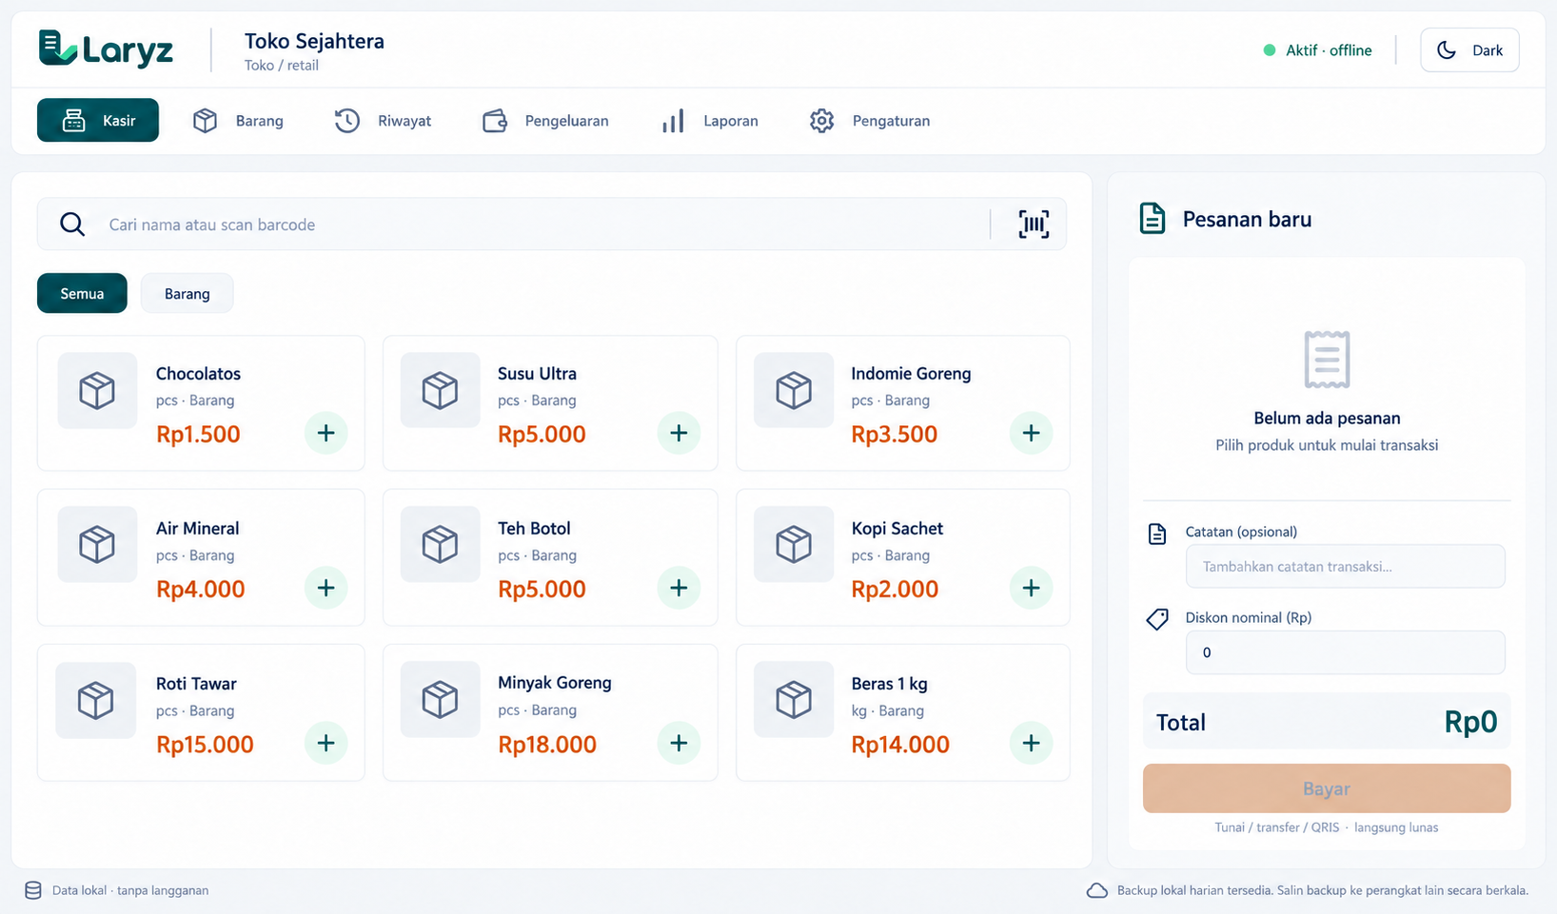Screen dimensions: 1557x914
Task: Click the Aktif · offline status
Action: point(1318,50)
